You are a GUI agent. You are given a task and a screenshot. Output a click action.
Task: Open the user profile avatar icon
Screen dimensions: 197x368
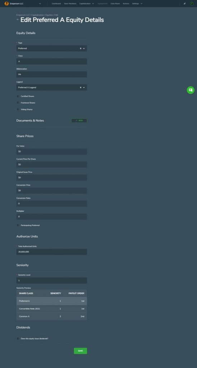[192, 4]
